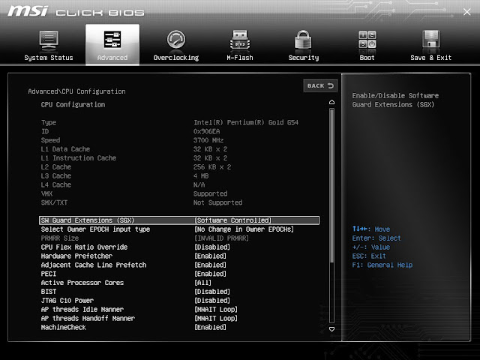This screenshot has width=480, height=360.
Task: Click the MSI logo
Action: click(28, 11)
